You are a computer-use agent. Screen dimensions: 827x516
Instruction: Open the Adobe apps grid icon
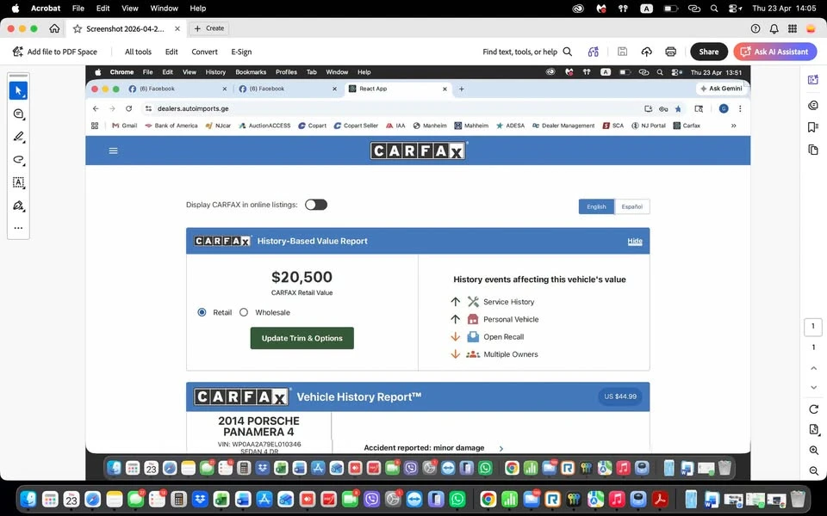(x=793, y=29)
